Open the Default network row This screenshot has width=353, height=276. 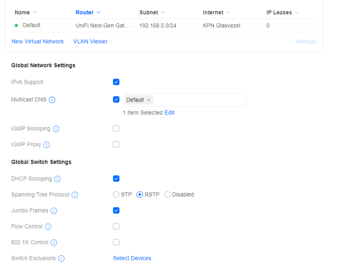point(164,26)
